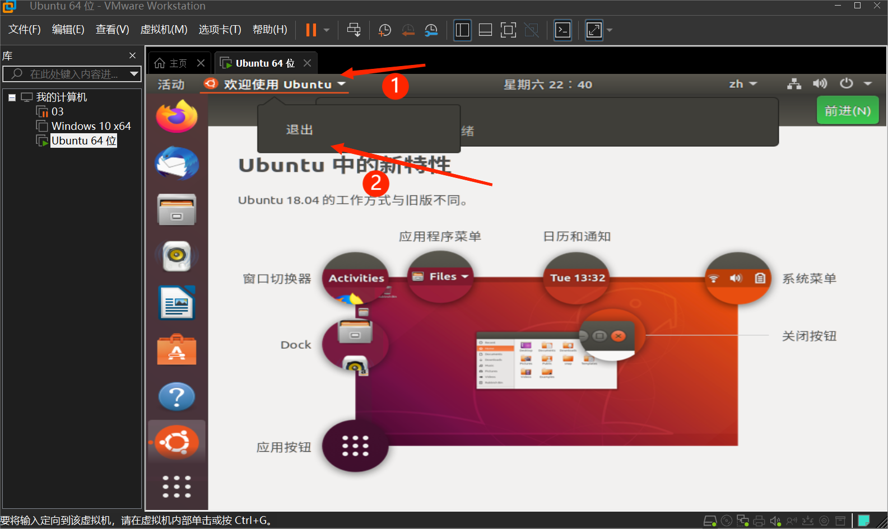Open Rhythmbox music player from dock
This screenshot has height=529, width=888.
176,256
